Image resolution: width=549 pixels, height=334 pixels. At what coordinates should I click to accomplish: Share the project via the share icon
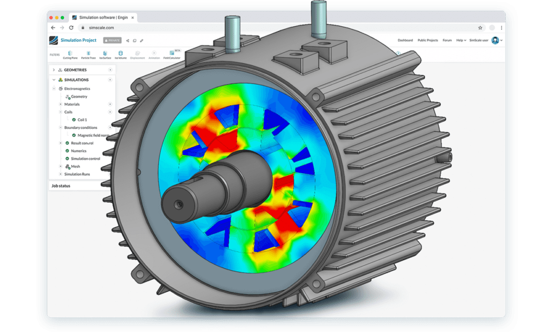127,40
